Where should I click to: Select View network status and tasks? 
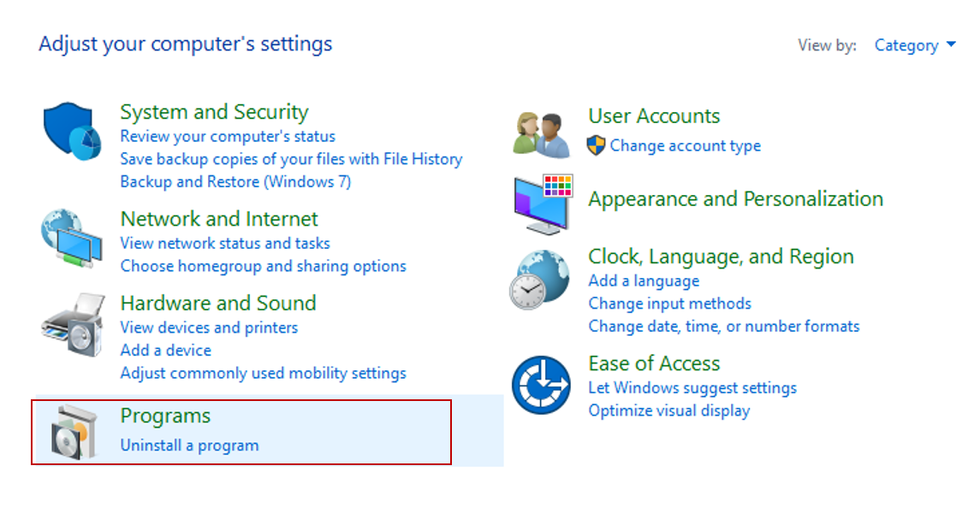coord(224,243)
